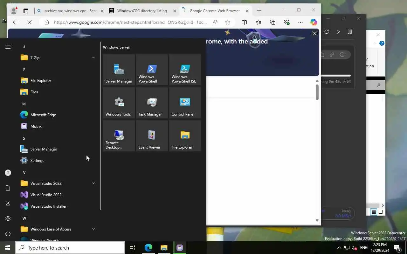
Task: Launch the Windows PowerShell tile
Action: [x=152, y=70]
